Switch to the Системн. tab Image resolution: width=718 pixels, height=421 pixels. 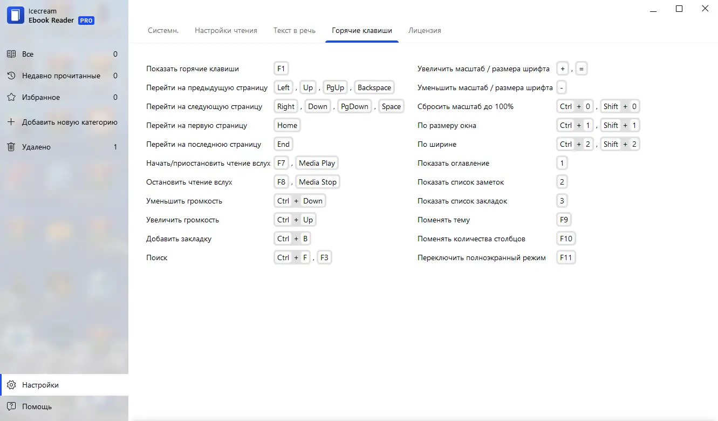click(163, 31)
